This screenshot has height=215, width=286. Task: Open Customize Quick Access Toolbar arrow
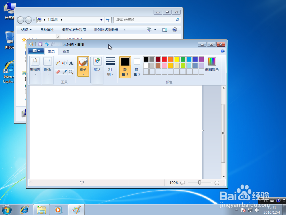(x=58, y=44)
